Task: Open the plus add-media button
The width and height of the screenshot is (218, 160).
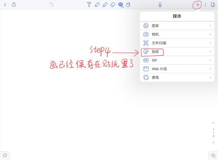Action: (x=198, y=5)
